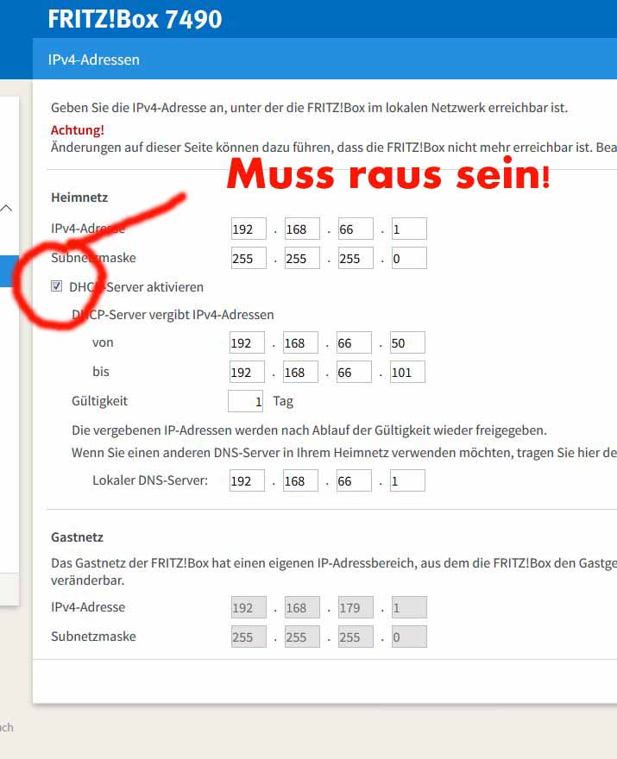Click the 'Lokaler DNS-Server:' label
The image size is (617, 759).
[150, 480]
